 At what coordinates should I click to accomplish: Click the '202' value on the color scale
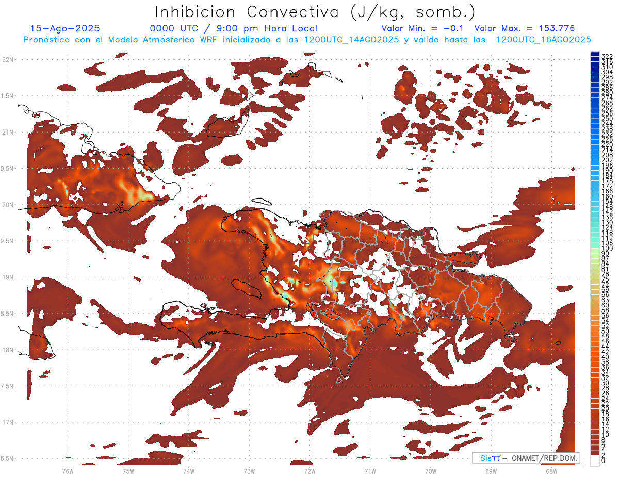pos(607,160)
